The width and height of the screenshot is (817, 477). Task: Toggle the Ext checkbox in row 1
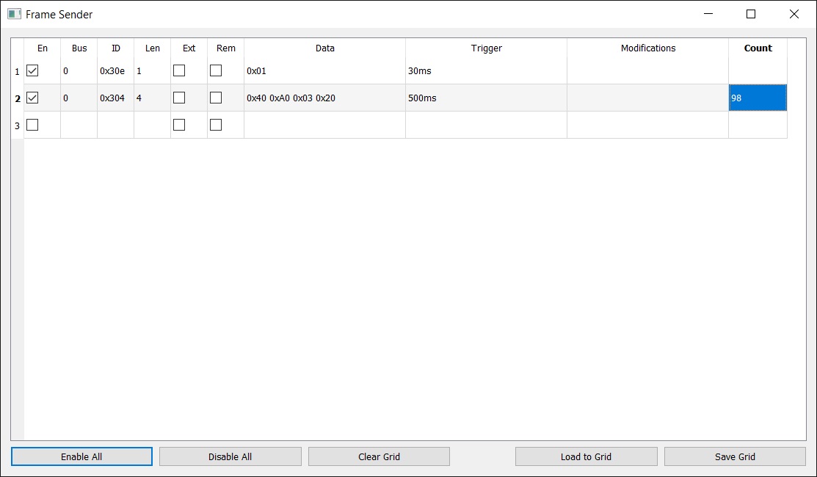(x=179, y=71)
